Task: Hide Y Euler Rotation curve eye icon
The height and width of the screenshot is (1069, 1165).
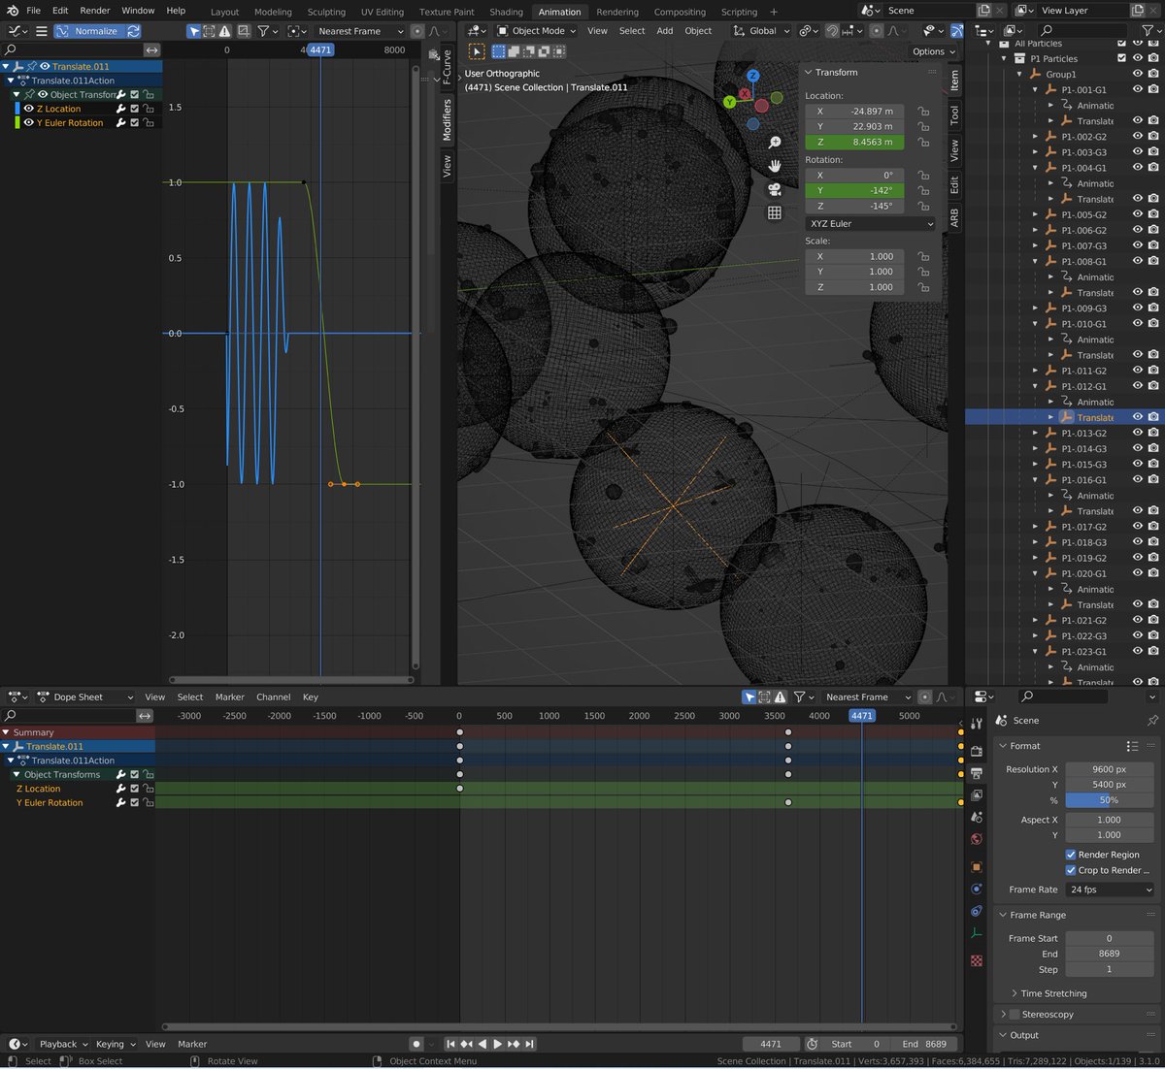Action: [x=28, y=123]
